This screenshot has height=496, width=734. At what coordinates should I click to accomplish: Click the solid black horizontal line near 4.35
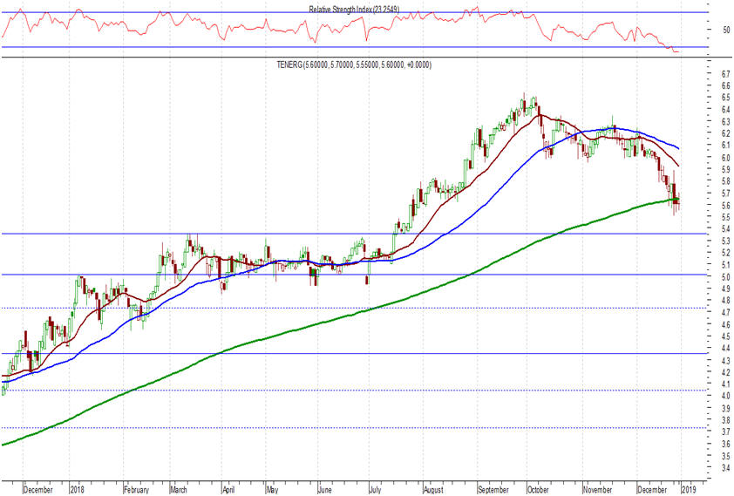tap(349, 353)
